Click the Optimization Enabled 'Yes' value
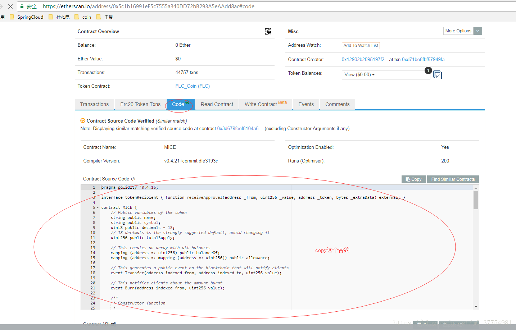 445,147
